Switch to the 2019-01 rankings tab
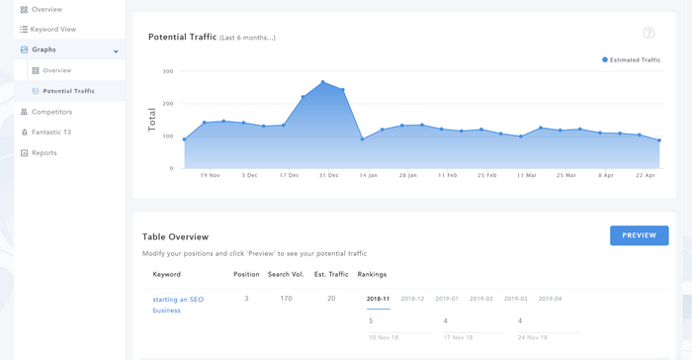 [x=447, y=299]
